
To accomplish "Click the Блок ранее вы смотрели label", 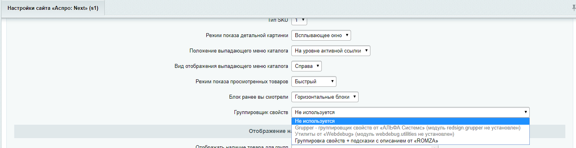I will 259,97.
